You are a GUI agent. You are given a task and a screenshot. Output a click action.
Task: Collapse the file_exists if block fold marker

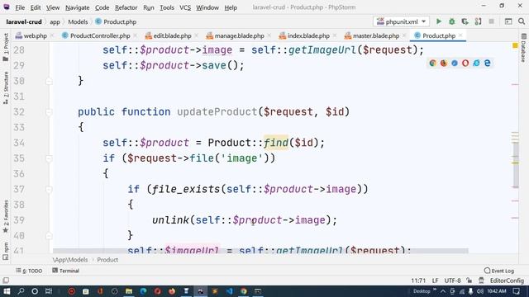(x=49, y=189)
